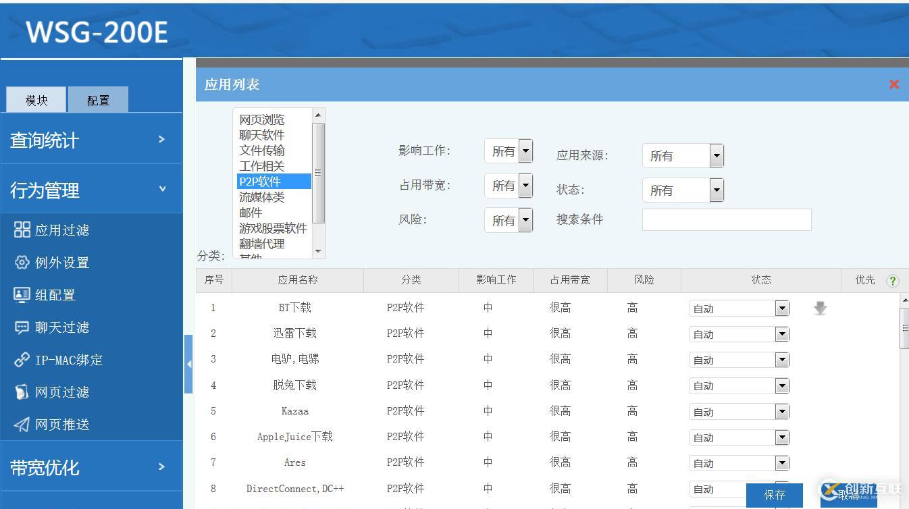Click in the 搜索条件 input field
This screenshot has height=509, width=909.
click(727, 220)
